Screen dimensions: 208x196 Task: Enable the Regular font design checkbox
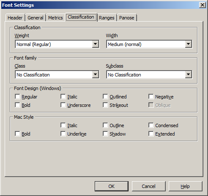[17, 97]
